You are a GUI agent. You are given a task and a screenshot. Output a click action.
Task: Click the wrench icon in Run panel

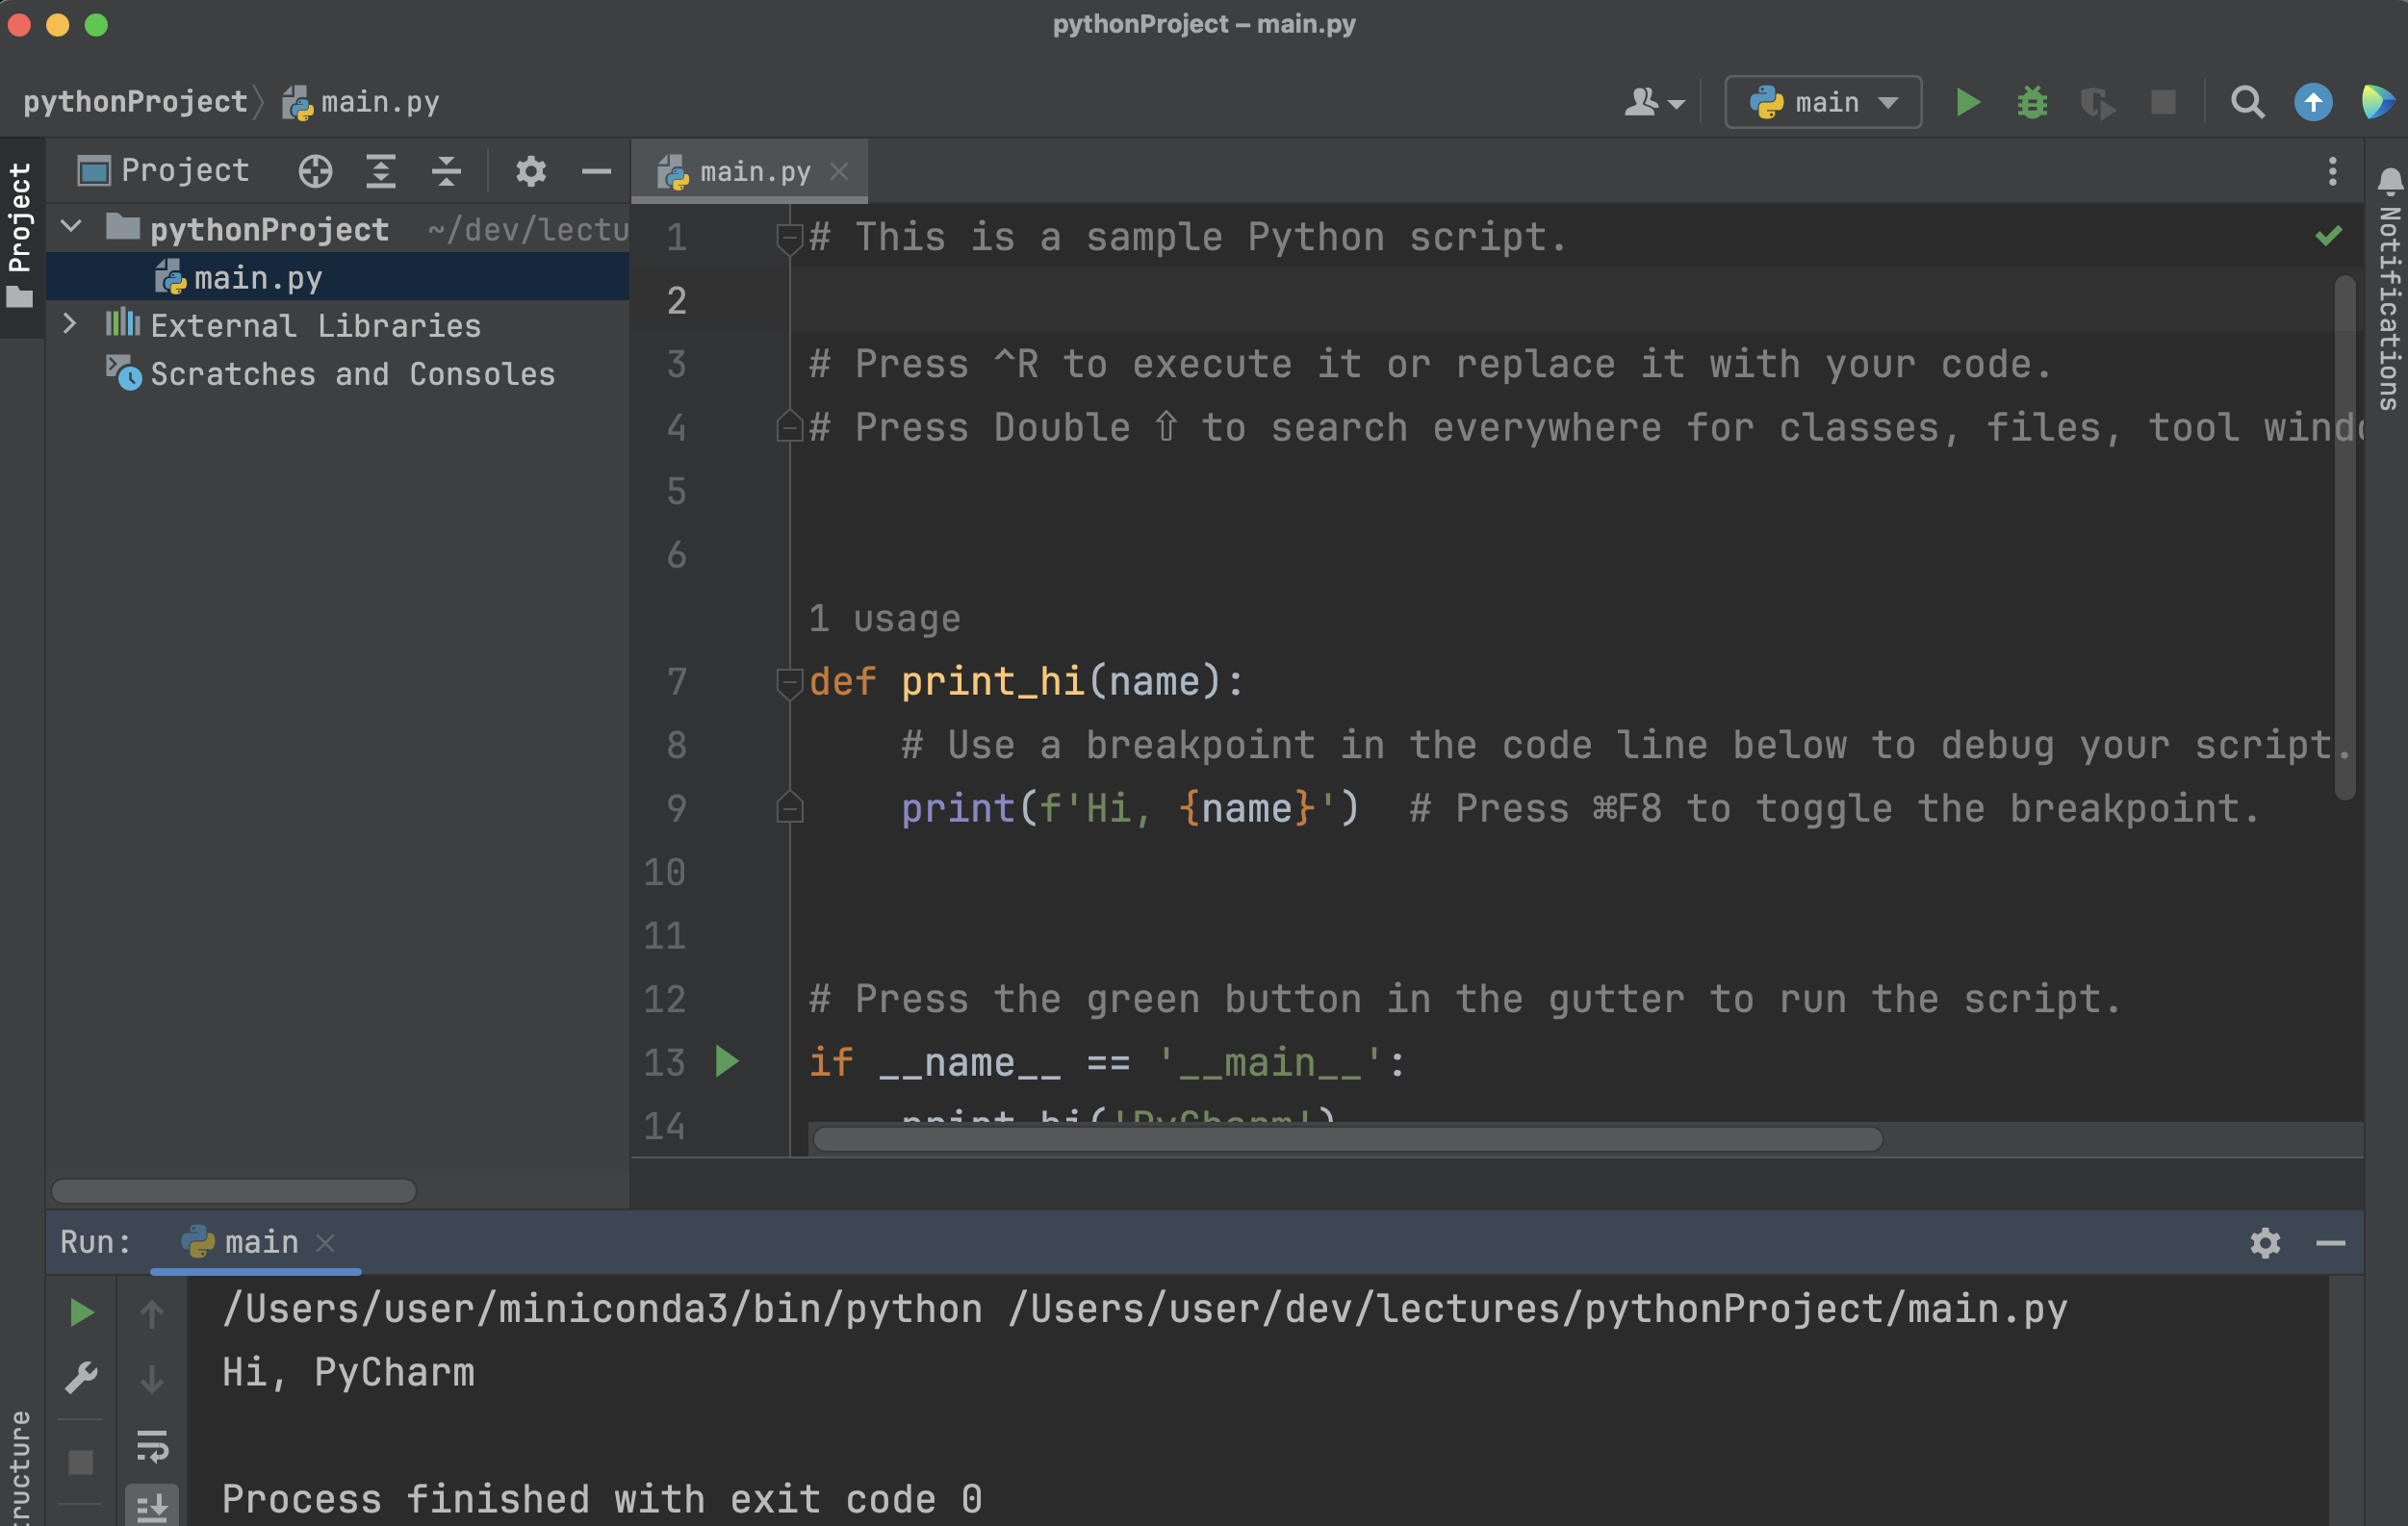(80, 1378)
